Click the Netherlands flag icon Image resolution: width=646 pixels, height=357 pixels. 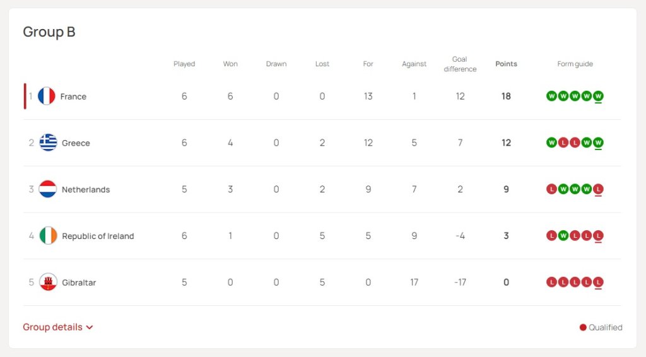(48, 189)
